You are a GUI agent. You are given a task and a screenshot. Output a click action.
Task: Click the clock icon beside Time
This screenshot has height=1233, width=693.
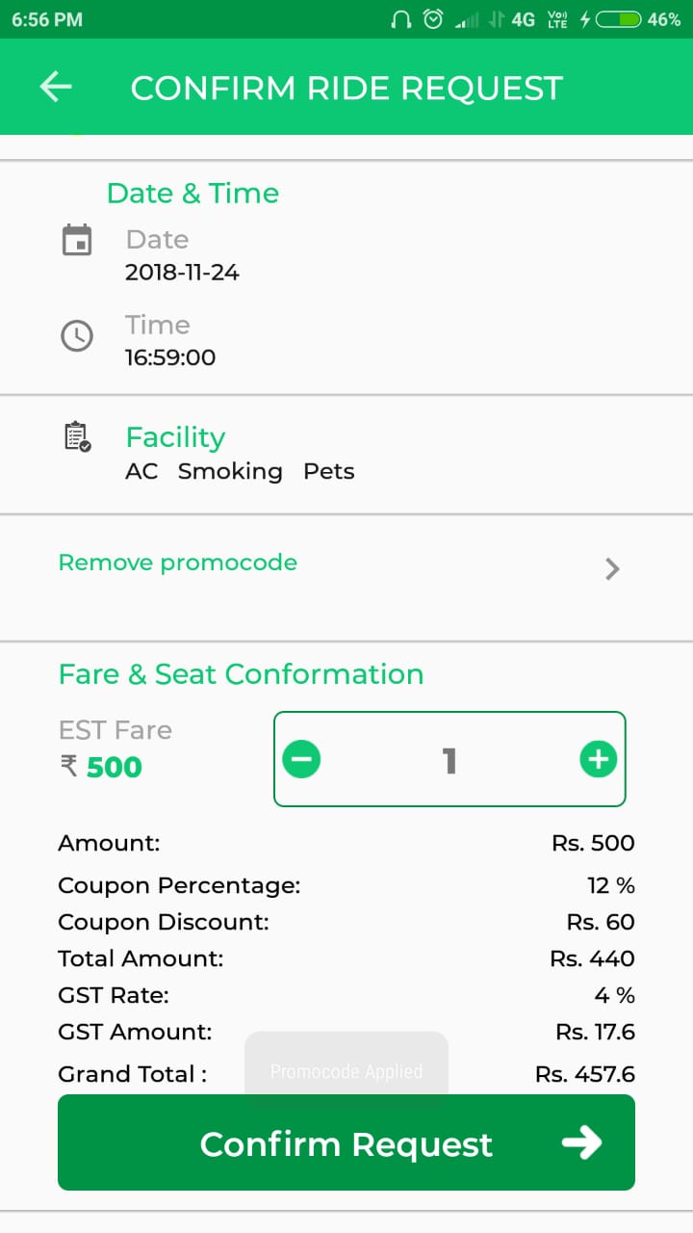(x=77, y=335)
